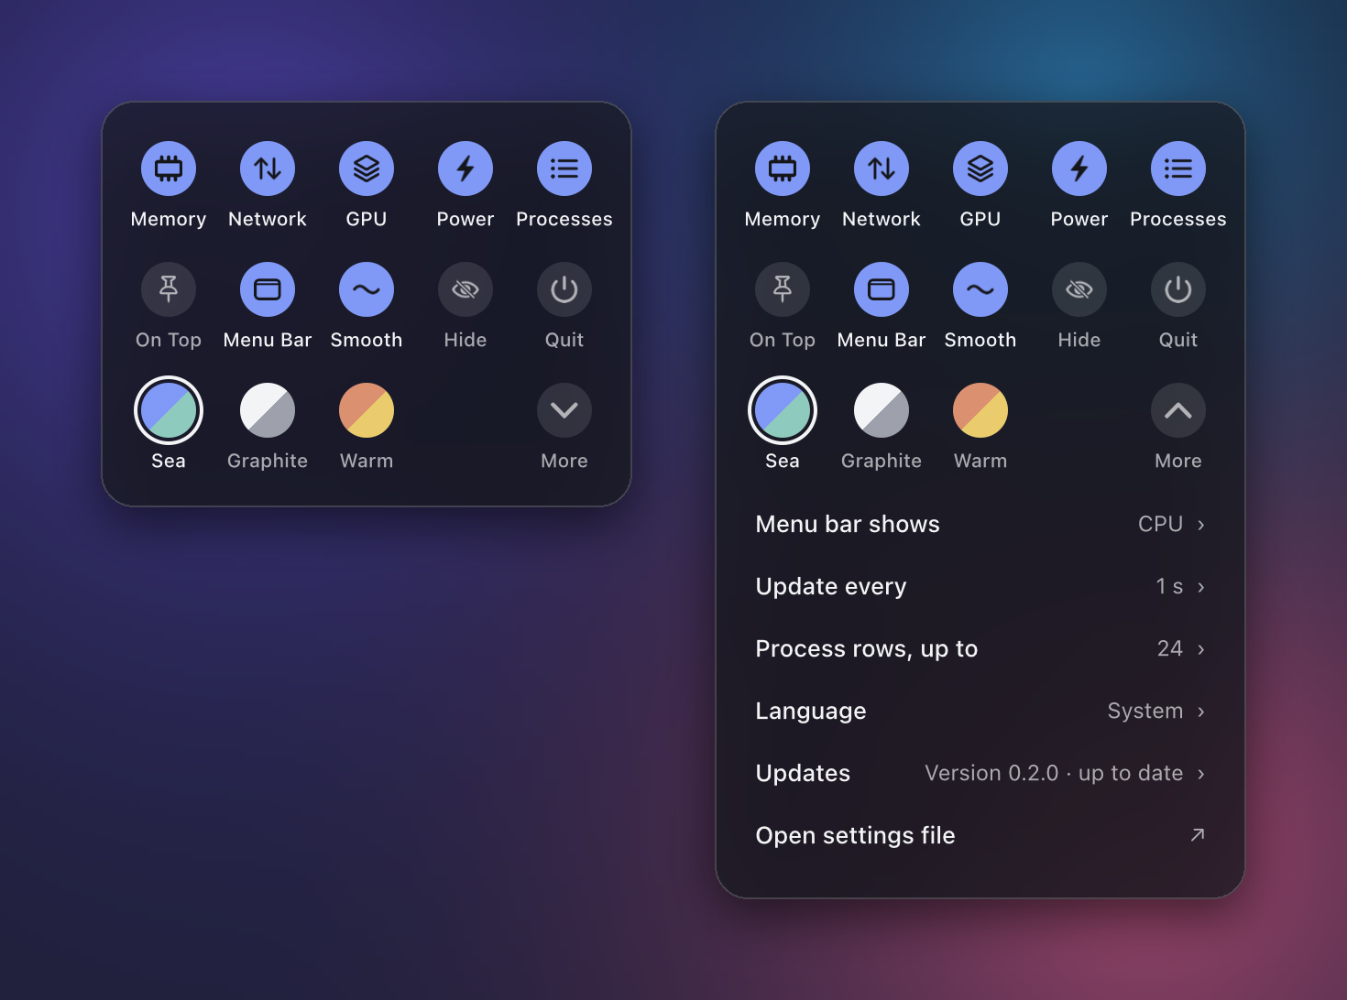Open Updates, Version 0.2.0 row

tap(980, 773)
